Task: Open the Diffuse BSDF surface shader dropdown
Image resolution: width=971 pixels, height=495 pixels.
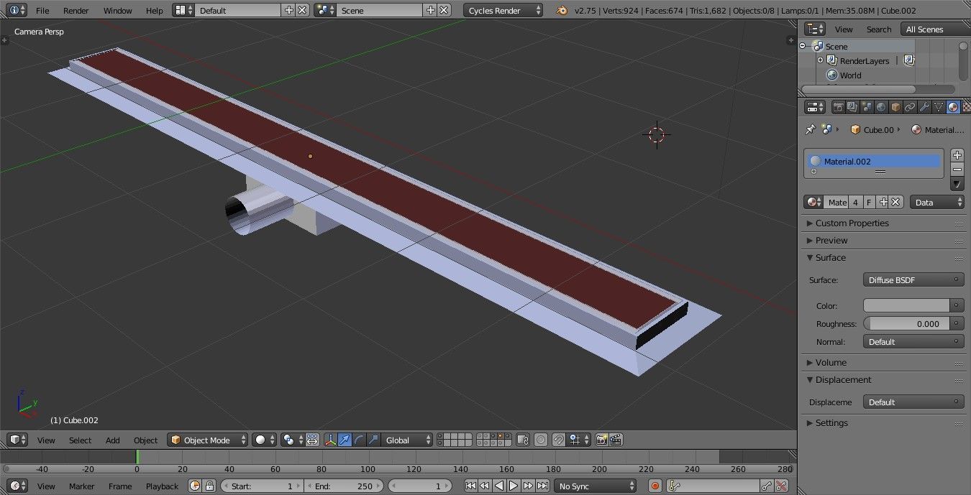Action: pyautogui.click(x=913, y=279)
